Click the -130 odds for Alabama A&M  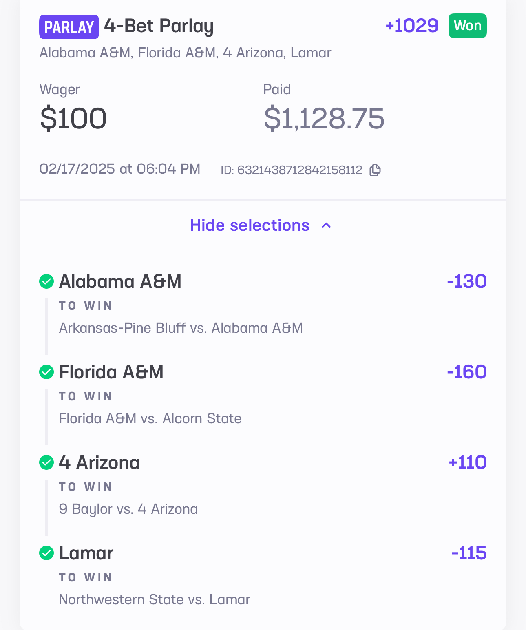tap(466, 281)
